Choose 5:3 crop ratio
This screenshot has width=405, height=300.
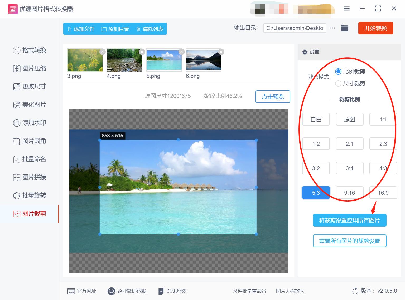[316, 193]
